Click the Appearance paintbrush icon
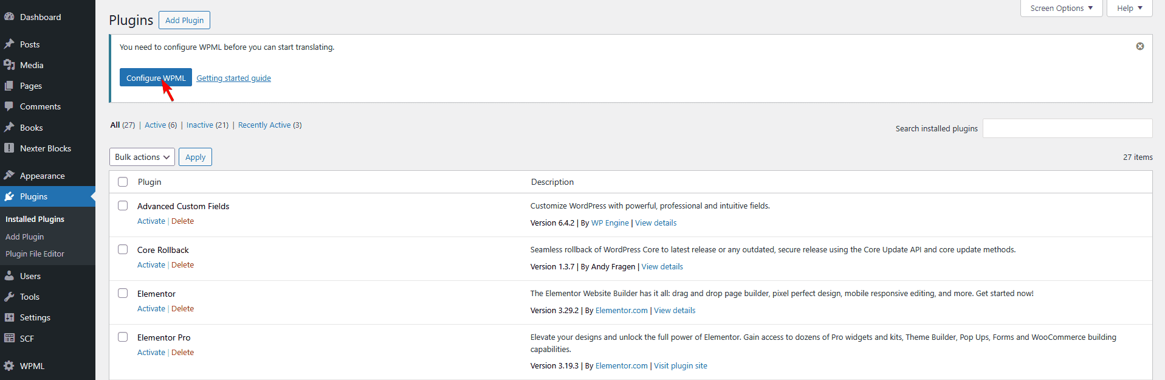Screen dimensions: 1165x380 coord(9,176)
